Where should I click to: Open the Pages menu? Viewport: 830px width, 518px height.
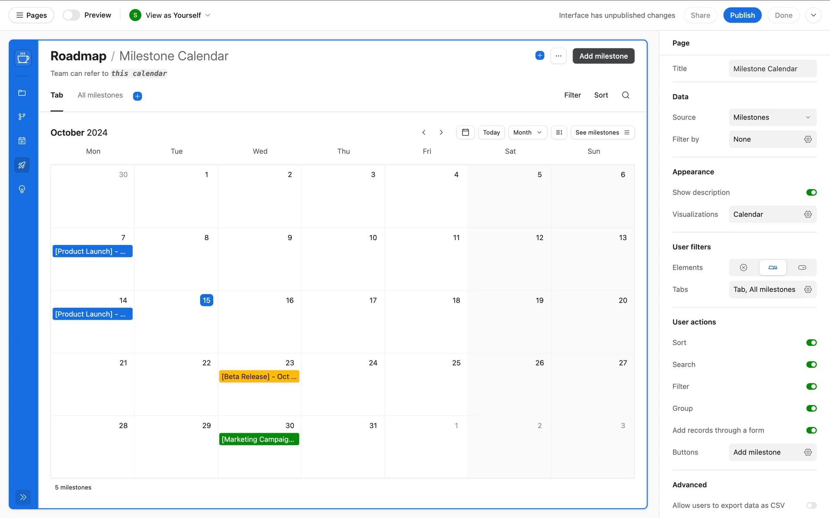coord(31,15)
